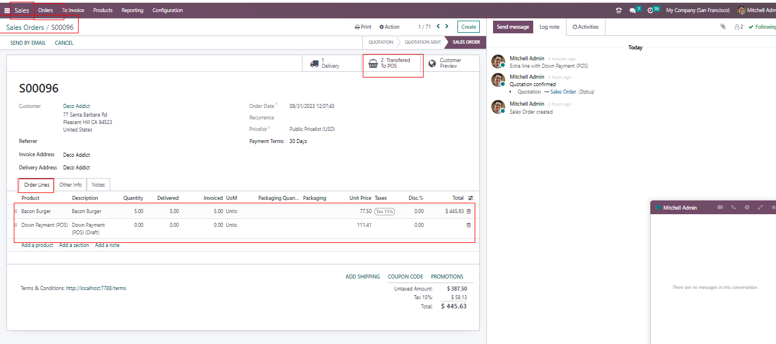776x344 pixels.
Task: Go to next record arrow
Action: pos(447,26)
